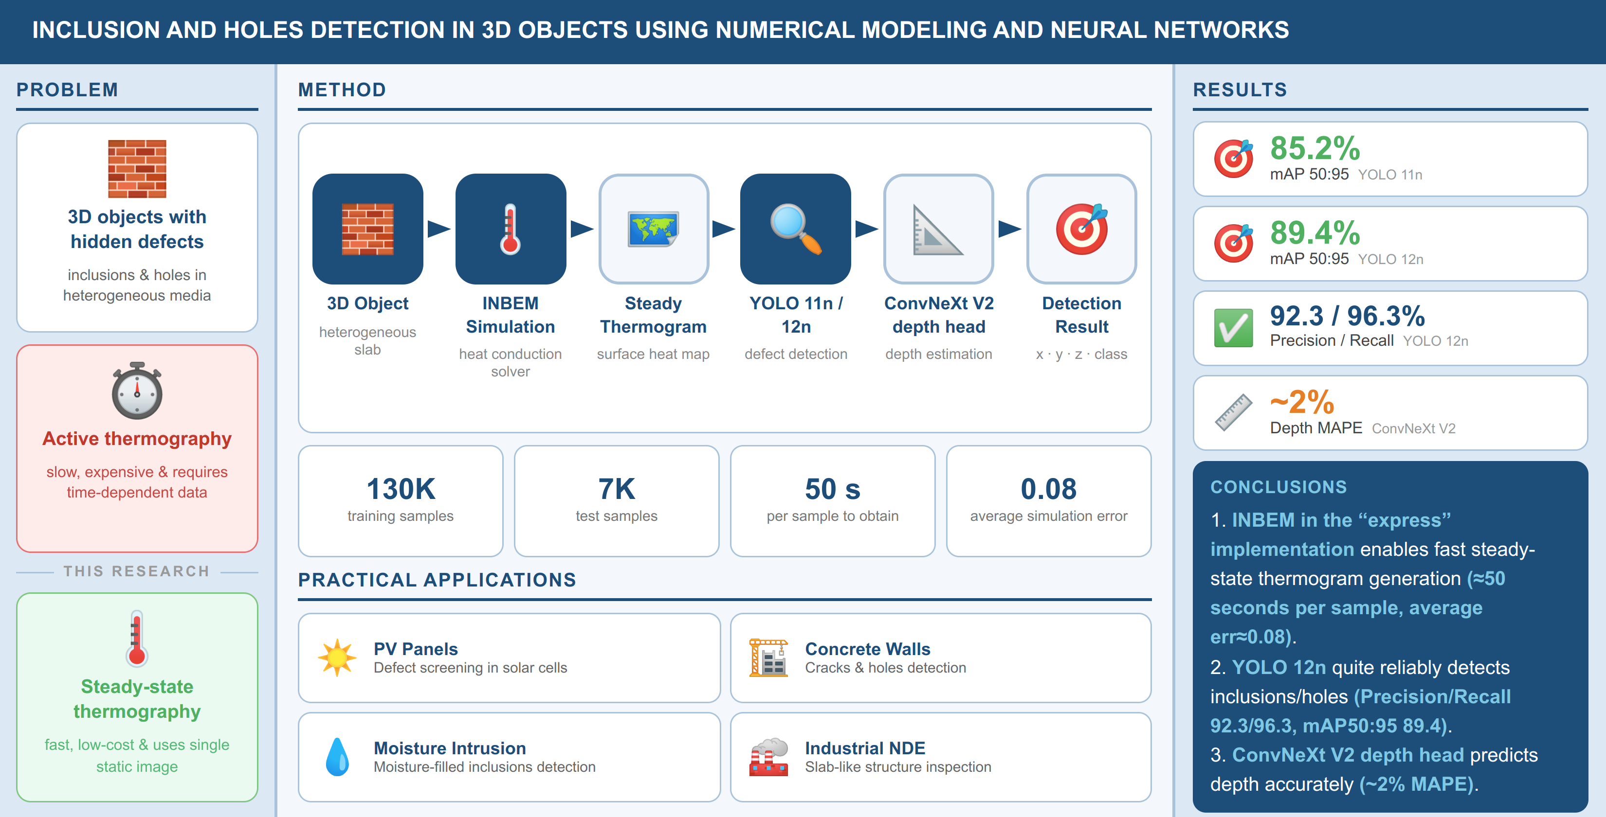Toggle the Active thermography warning card
The width and height of the screenshot is (1606, 817).
(x=137, y=447)
